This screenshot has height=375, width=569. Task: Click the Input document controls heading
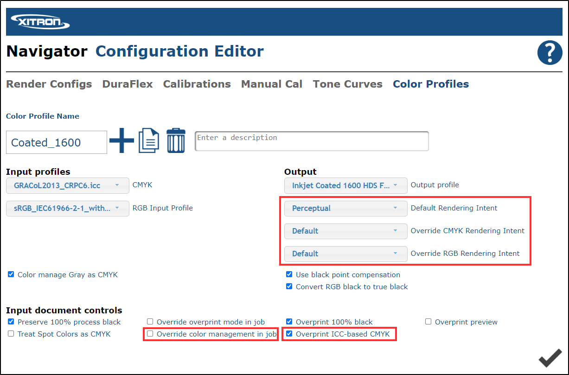[64, 311]
